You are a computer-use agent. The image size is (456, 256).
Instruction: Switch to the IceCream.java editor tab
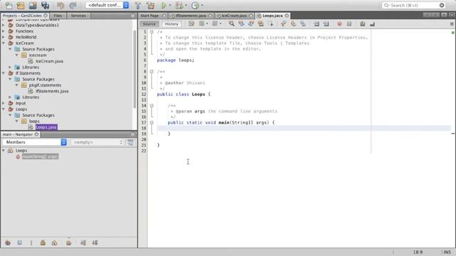pyautogui.click(x=234, y=16)
